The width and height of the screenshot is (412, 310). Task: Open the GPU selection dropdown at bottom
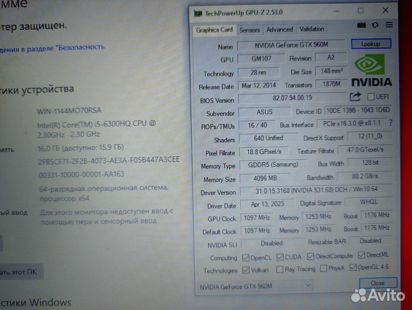(255, 286)
